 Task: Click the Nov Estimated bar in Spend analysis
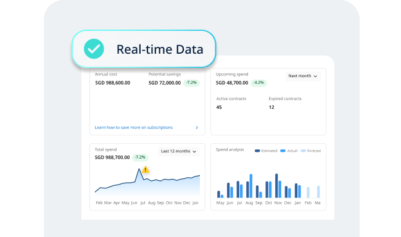click(x=276, y=186)
